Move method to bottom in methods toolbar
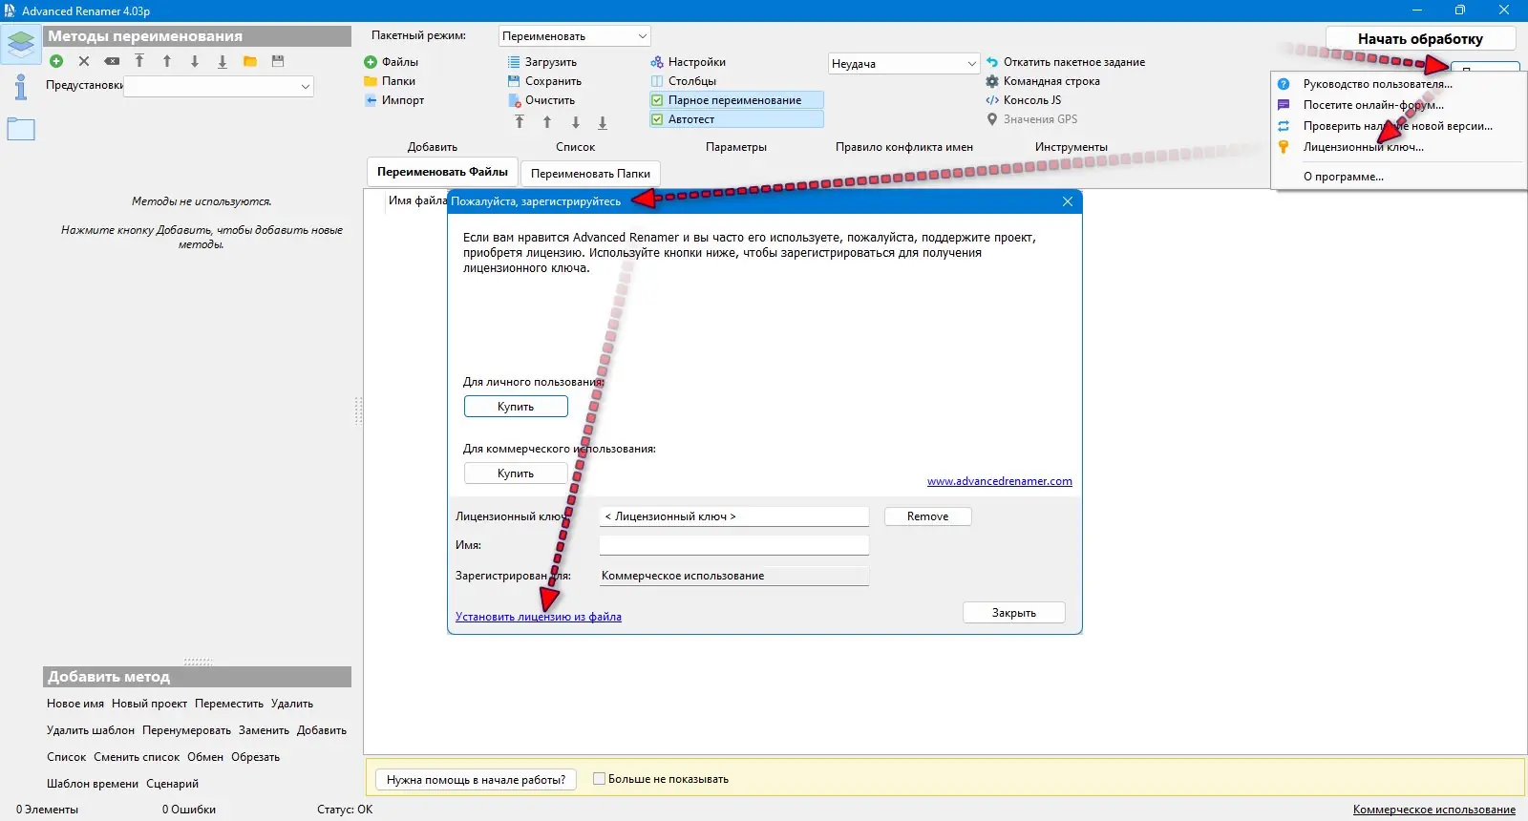 click(223, 61)
